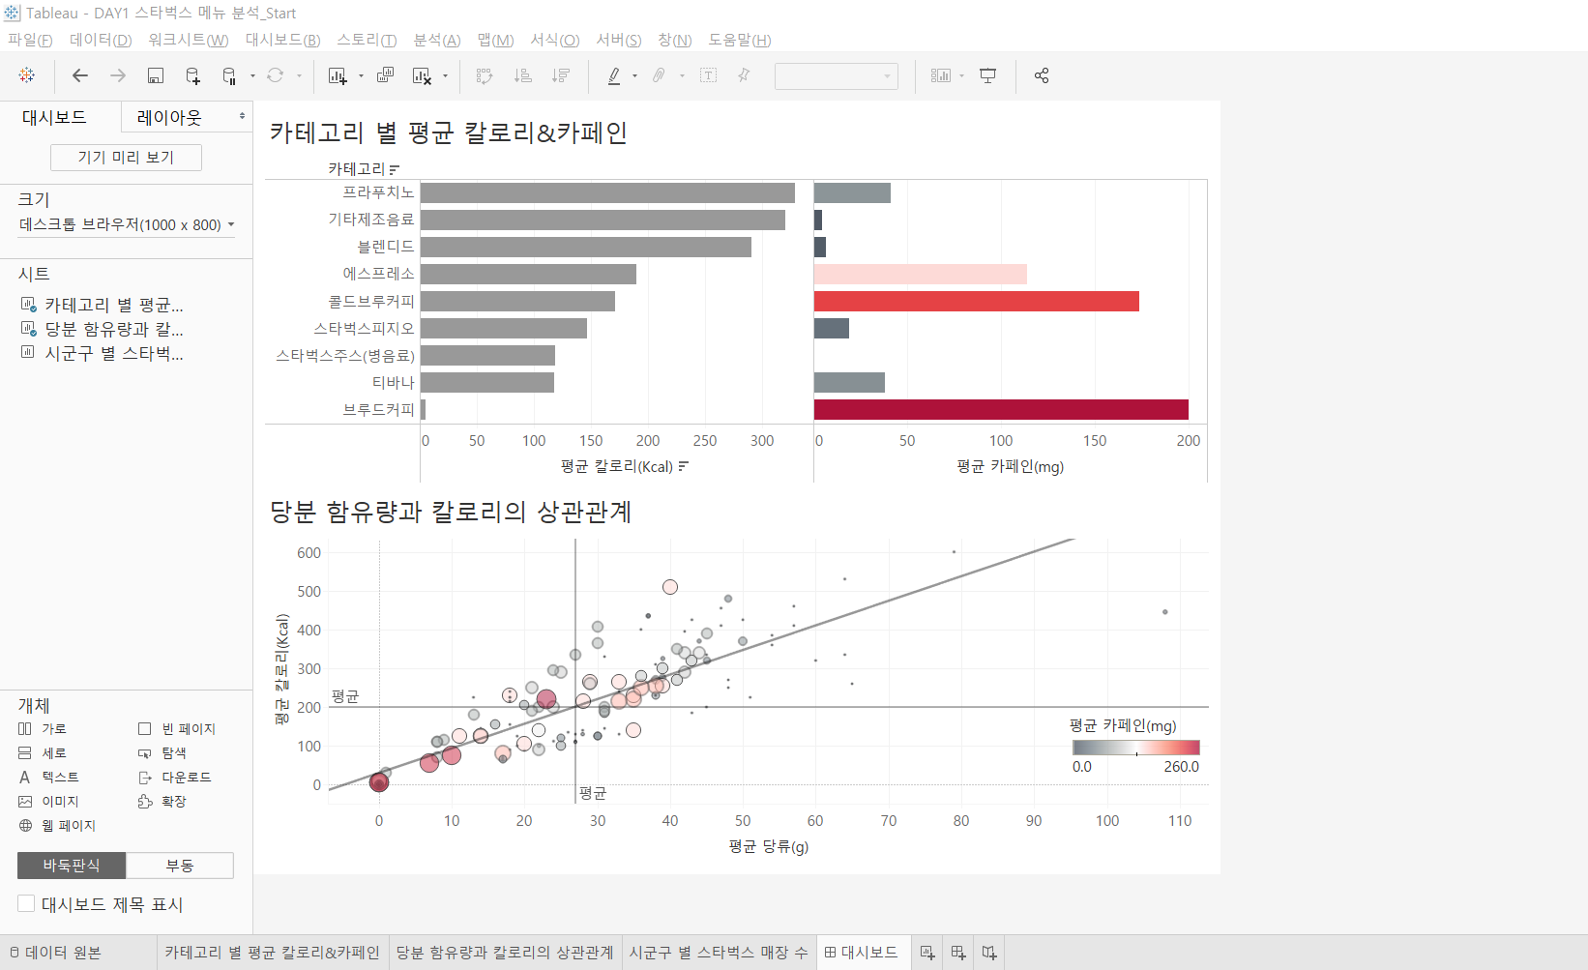The height and width of the screenshot is (970, 1588).
Task: Click the swap rows and columns icon
Action: [x=485, y=75]
